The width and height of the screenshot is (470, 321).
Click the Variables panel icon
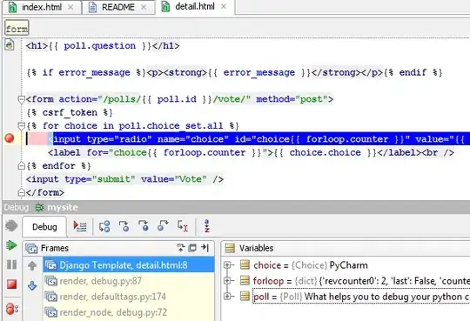pyautogui.click(x=230, y=248)
